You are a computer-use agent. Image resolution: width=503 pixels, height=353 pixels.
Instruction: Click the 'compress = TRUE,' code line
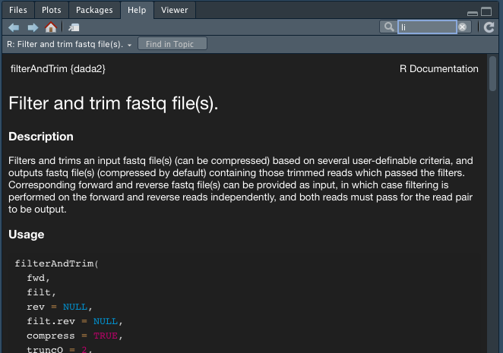click(x=74, y=336)
